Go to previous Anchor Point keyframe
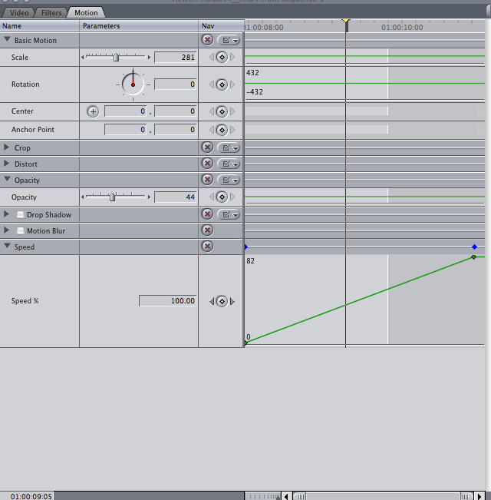Viewport: 491px width, 500px height. pyautogui.click(x=212, y=130)
